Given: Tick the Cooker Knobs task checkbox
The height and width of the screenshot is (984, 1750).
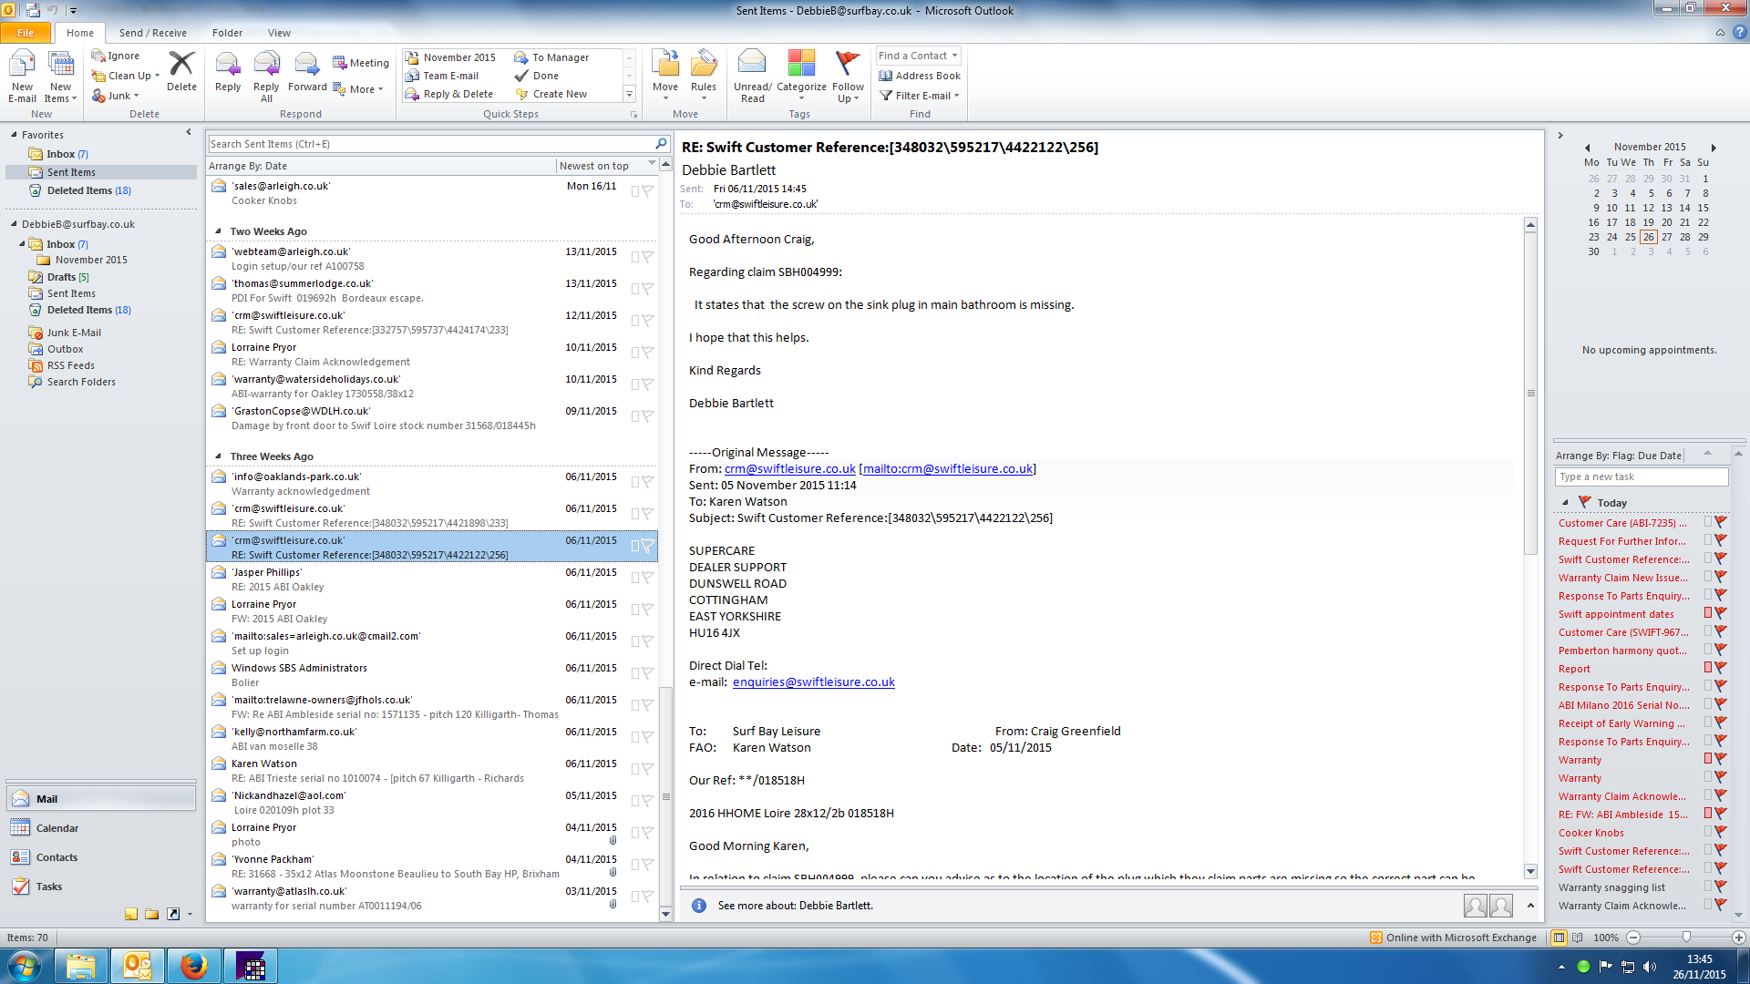Looking at the screenshot, I should (1708, 832).
